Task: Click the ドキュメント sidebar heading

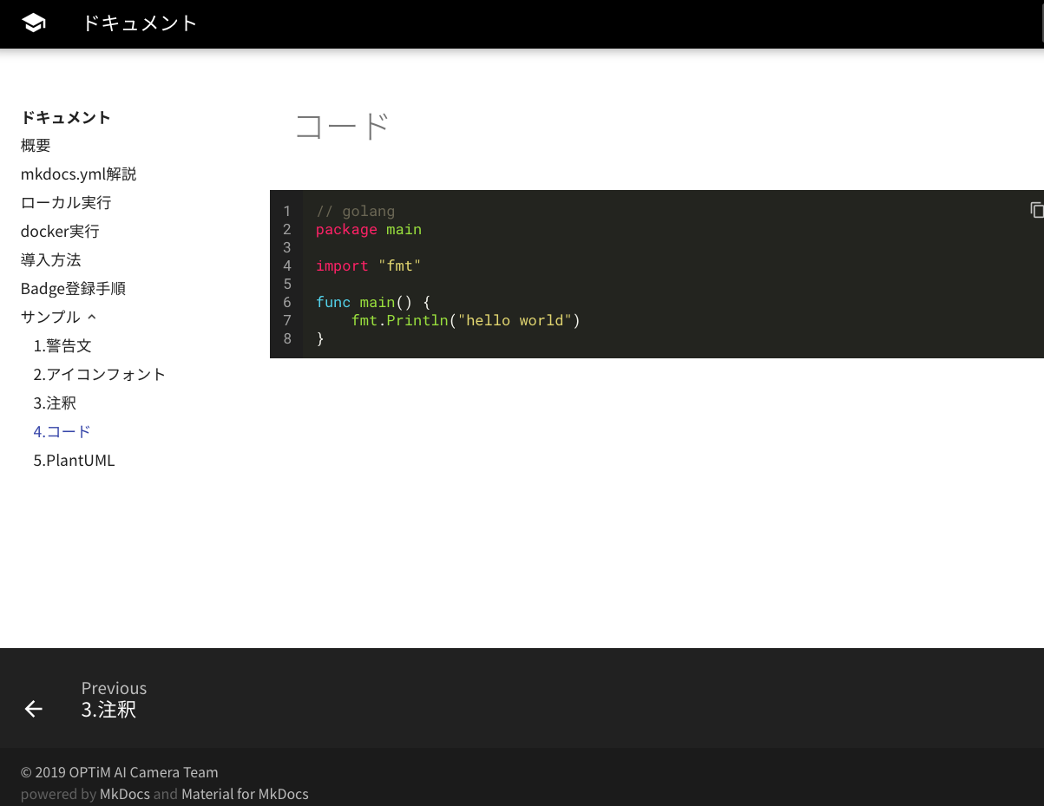Action: click(x=66, y=117)
